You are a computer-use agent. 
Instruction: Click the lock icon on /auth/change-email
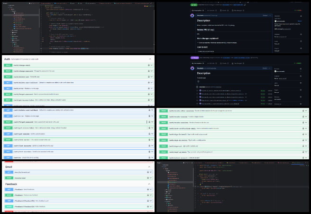coord(148,65)
